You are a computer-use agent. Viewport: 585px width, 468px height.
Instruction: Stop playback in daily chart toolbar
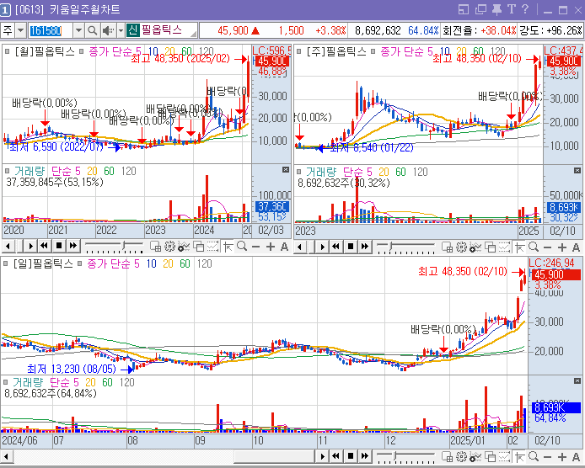pyautogui.click(x=351, y=456)
